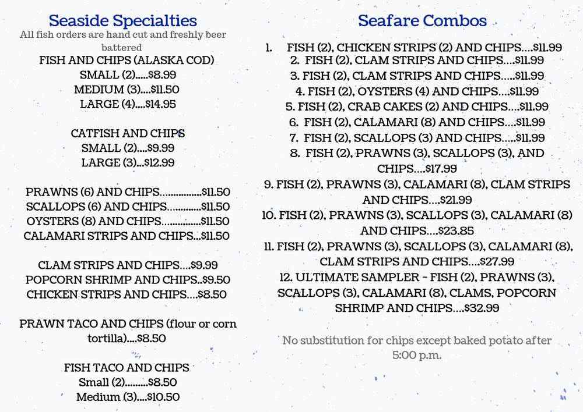Screen dimensions: 583x412
Task: Select the Prawn Taco and Chips item
Action: tap(128, 331)
